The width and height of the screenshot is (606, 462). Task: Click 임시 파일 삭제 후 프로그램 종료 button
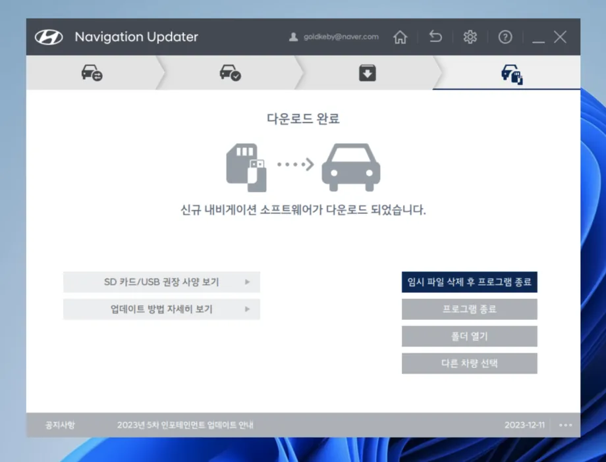[470, 282]
